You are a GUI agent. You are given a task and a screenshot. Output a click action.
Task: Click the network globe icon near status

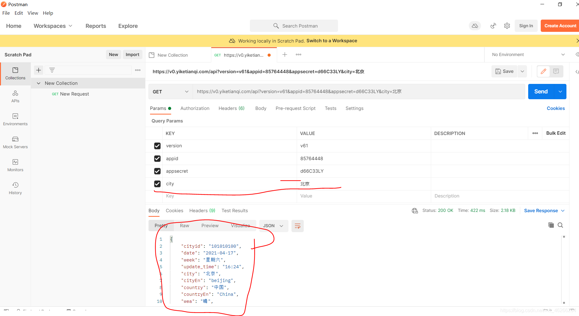click(x=415, y=211)
